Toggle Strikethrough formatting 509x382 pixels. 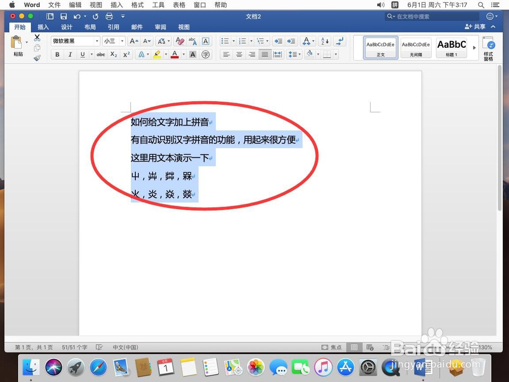click(x=101, y=54)
